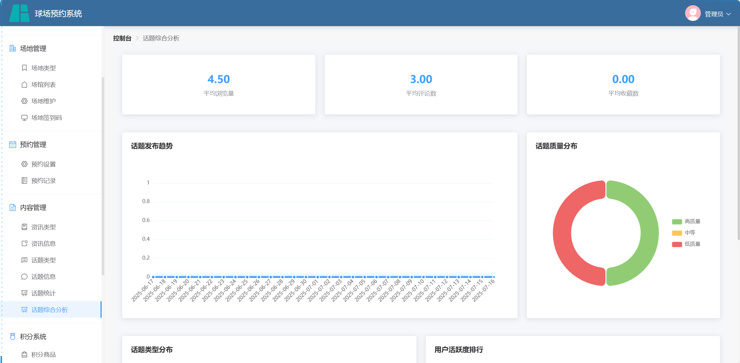Click the page vertical scrollbar
The height and width of the screenshot is (363, 740).
739,133
